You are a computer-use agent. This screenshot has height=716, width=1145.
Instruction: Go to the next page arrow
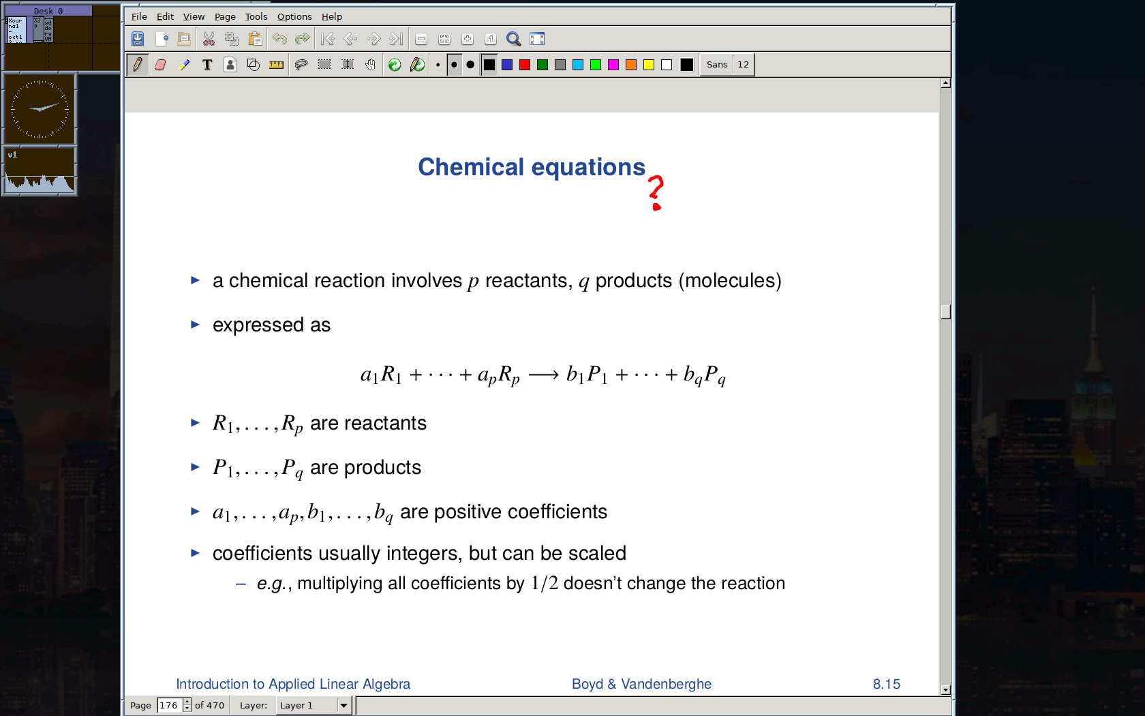(373, 39)
